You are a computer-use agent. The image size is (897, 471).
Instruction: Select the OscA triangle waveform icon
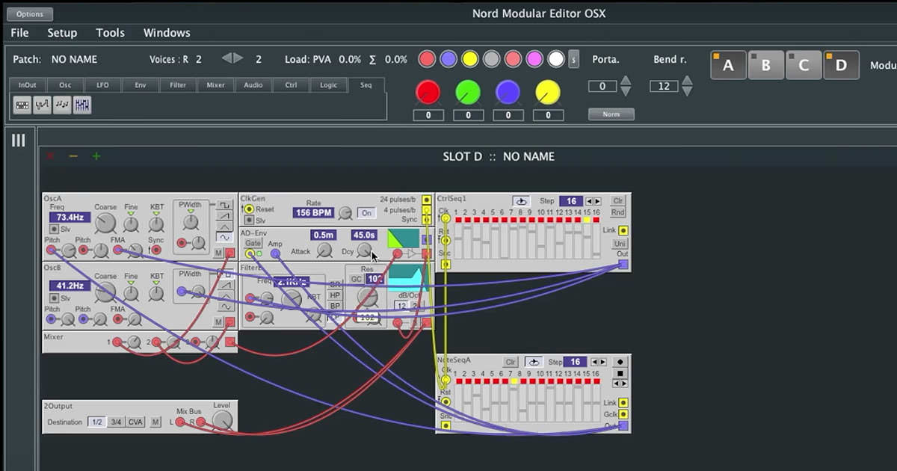coord(225,227)
